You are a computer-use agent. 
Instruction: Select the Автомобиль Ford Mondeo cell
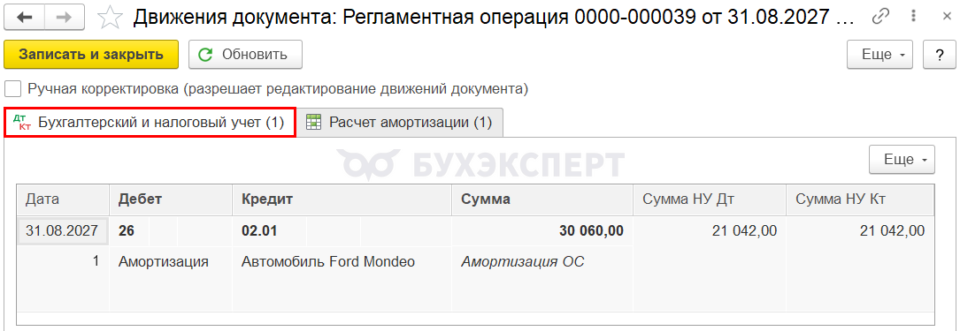click(x=328, y=262)
